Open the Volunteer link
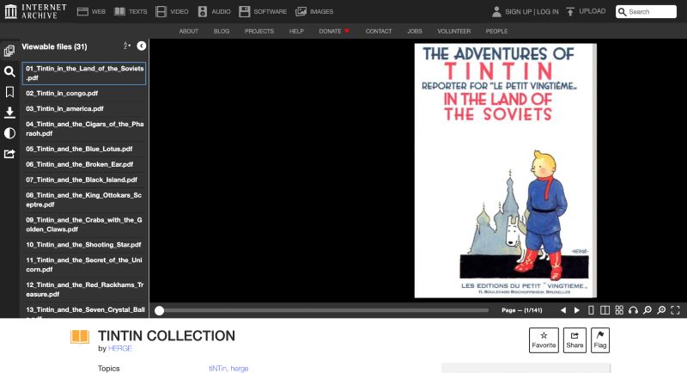The height and width of the screenshot is (373, 687). 454,31
